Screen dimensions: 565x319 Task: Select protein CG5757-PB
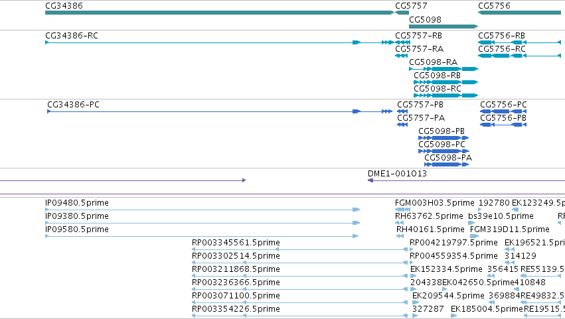pos(420,105)
